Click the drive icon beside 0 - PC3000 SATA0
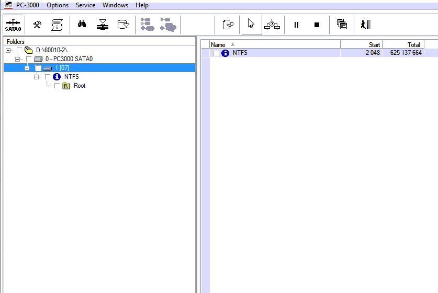 click(x=38, y=59)
